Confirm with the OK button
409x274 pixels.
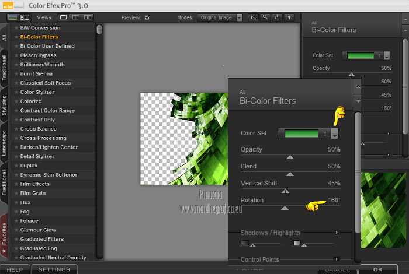pos(377,269)
